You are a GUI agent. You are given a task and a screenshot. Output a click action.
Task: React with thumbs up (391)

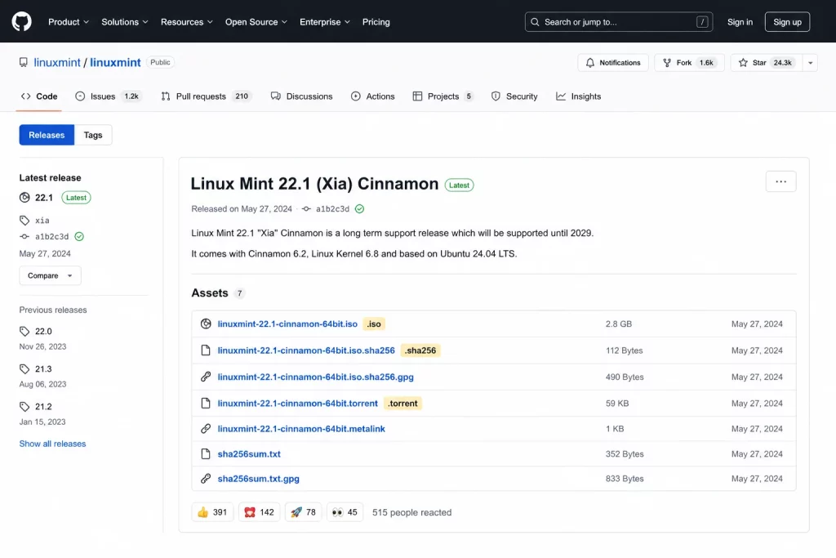tap(212, 512)
